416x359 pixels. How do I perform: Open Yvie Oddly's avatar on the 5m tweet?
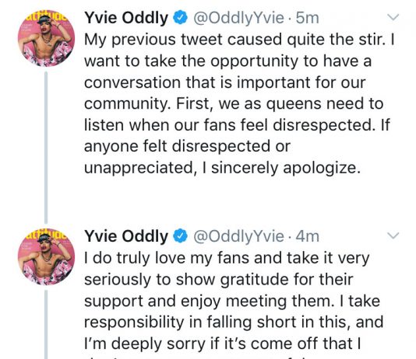coord(46,38)
